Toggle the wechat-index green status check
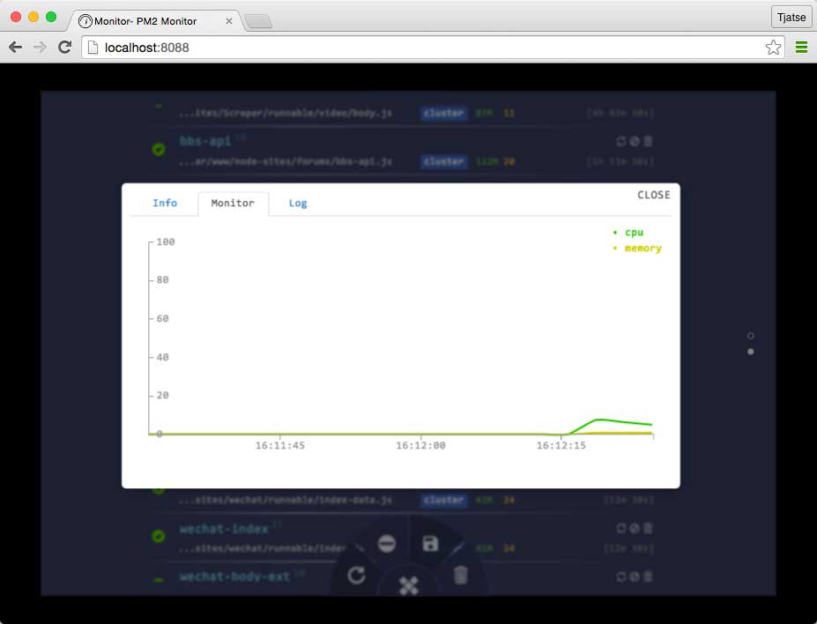 coord(159,536)
